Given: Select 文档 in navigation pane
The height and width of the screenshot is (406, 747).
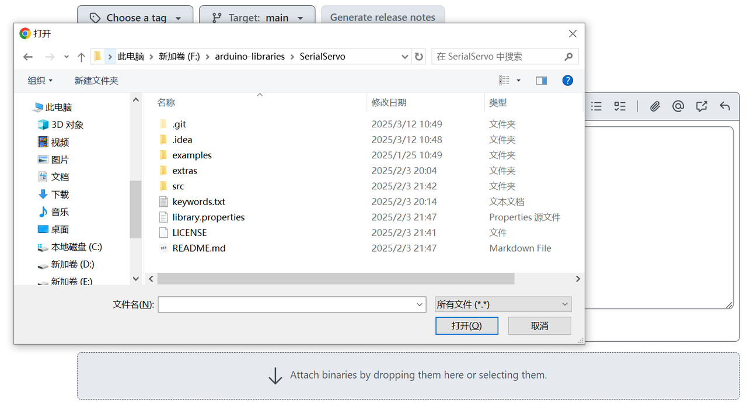Looking at the screenshot, I should 54,177.
